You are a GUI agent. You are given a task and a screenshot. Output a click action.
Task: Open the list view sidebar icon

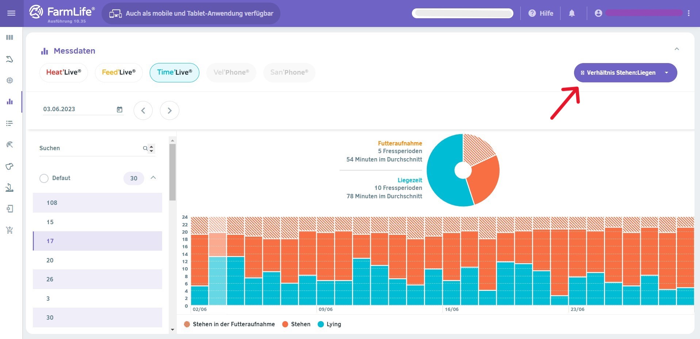point(10,124)
